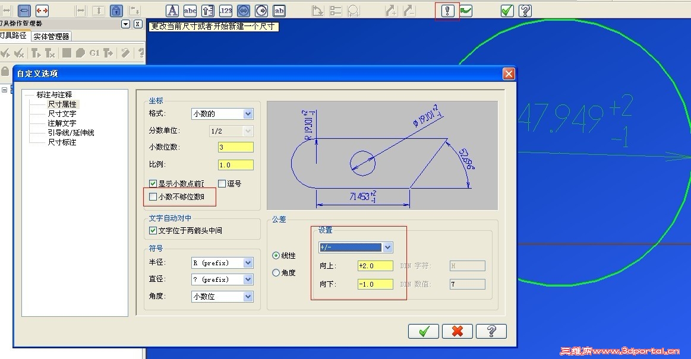
Task: Click the list properties icon in toolbar
Action: (335, 11)
